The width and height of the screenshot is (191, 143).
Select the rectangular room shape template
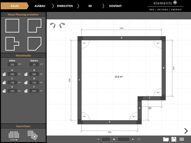pyautogui.click(x=12, y=26)
